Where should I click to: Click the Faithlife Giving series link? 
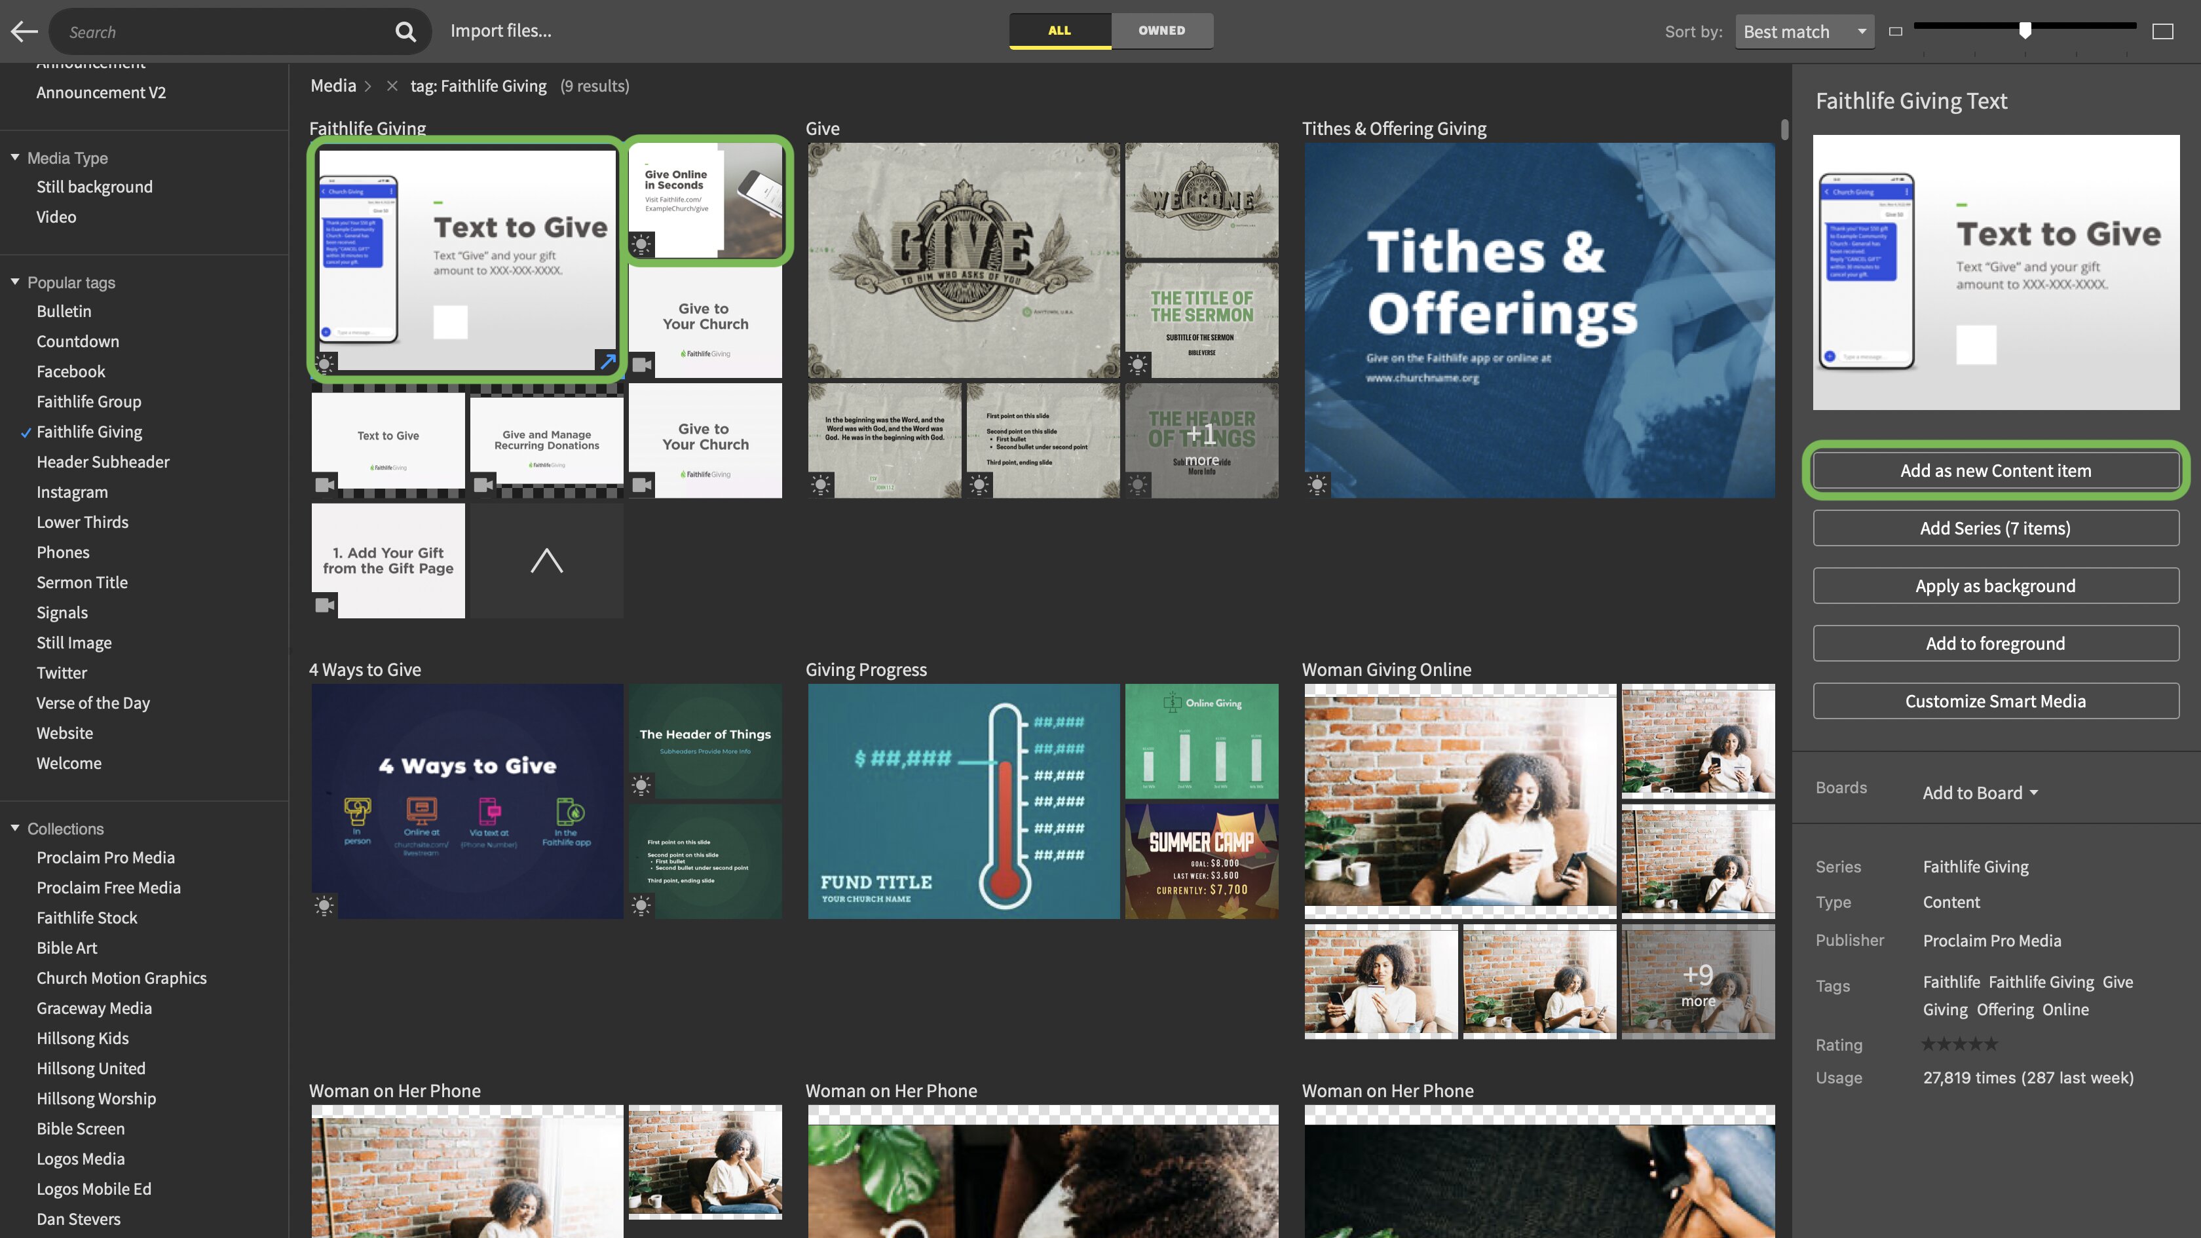point(1976,867)
